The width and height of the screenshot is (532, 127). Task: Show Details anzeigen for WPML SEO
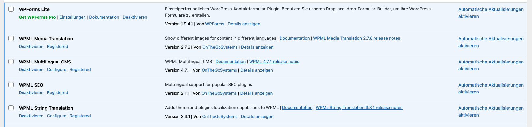tap(256, 93)
